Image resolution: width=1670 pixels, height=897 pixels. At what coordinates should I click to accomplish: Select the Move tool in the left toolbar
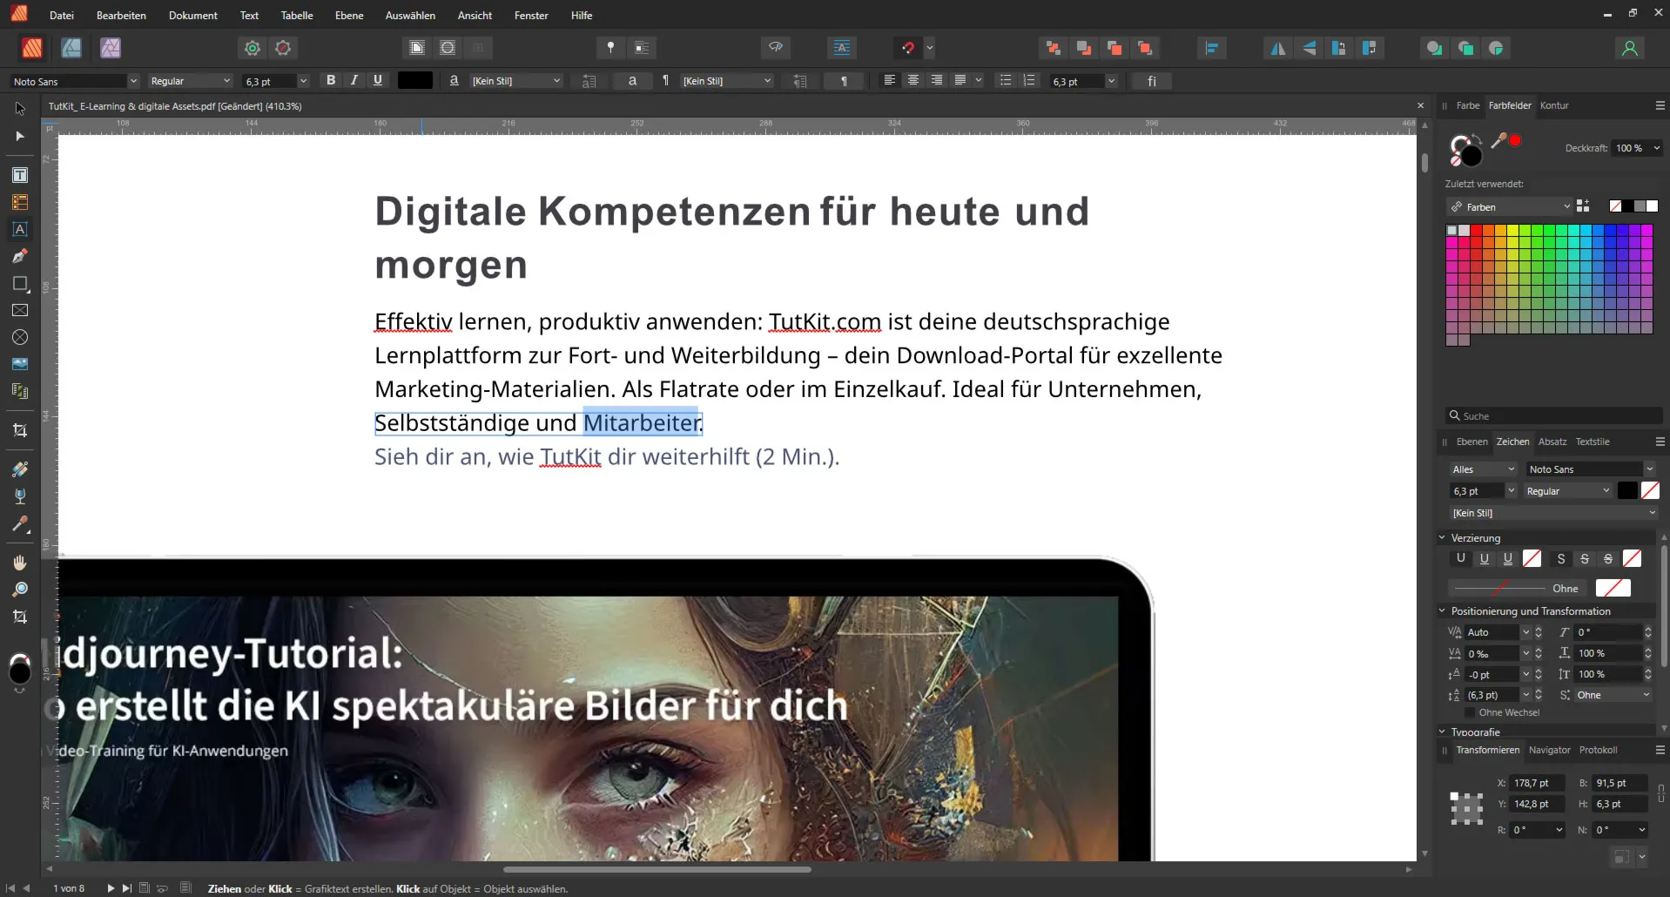coord(20,109)
